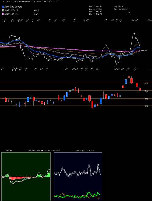Click the '<Lows' row label

click(150, 69)
